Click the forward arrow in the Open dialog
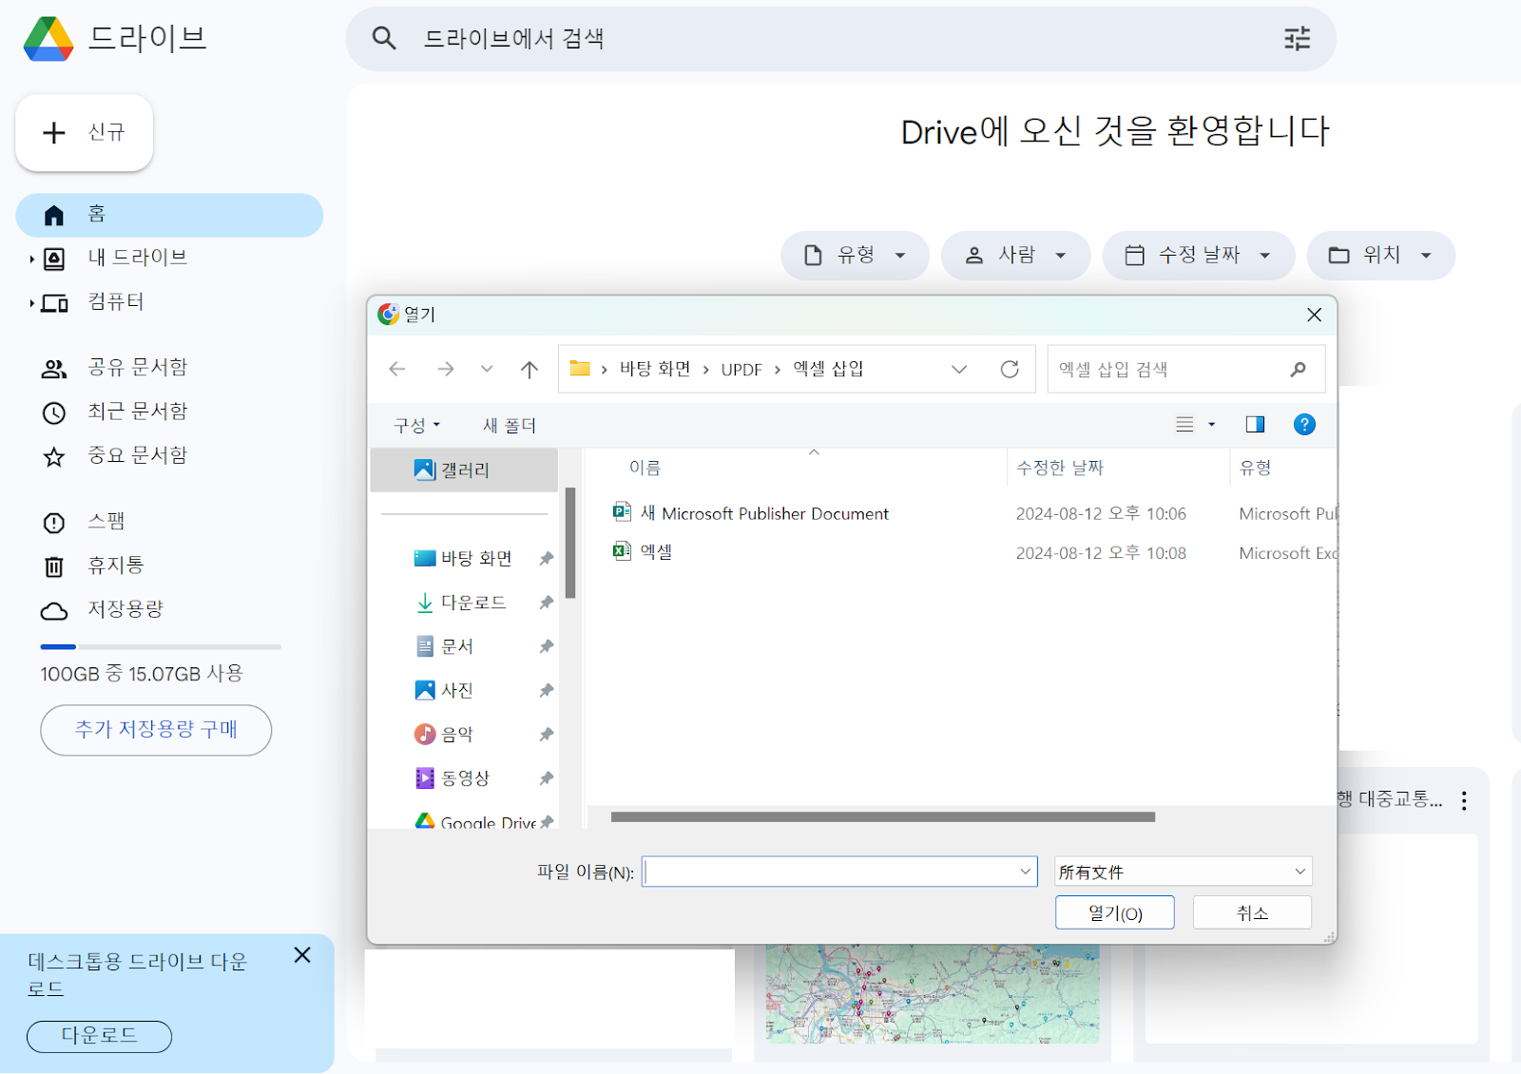The width and height of the screenshot is (1521, 1074). tap(445, 370)
